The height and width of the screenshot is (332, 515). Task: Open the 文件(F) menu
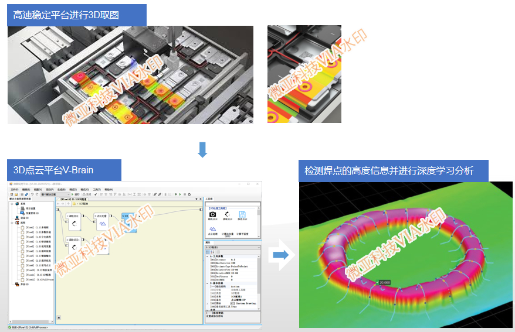[x=15, y=190]
